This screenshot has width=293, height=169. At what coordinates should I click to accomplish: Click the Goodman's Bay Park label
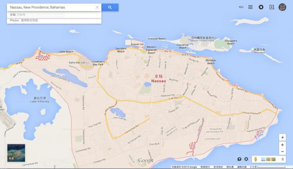[x=98, y=63]
